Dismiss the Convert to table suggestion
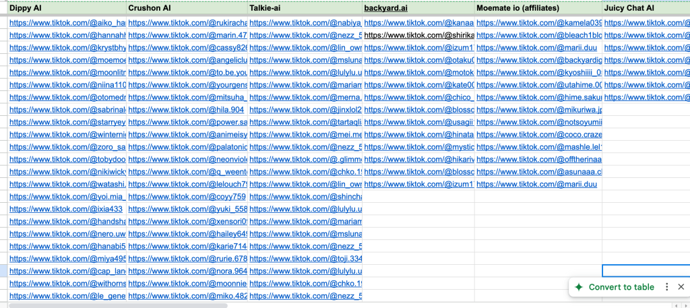The width and height of the screenshot is (690, 308). click(x=681, y=287)
